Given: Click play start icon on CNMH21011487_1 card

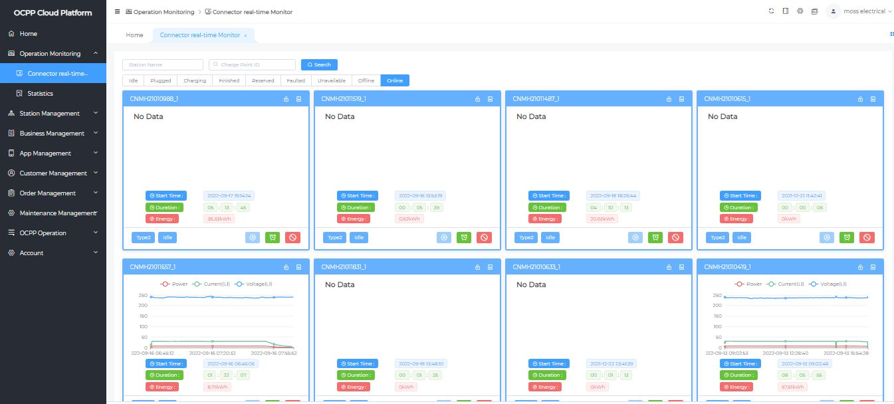Looking at the screenshot, I should pos(636,237).
